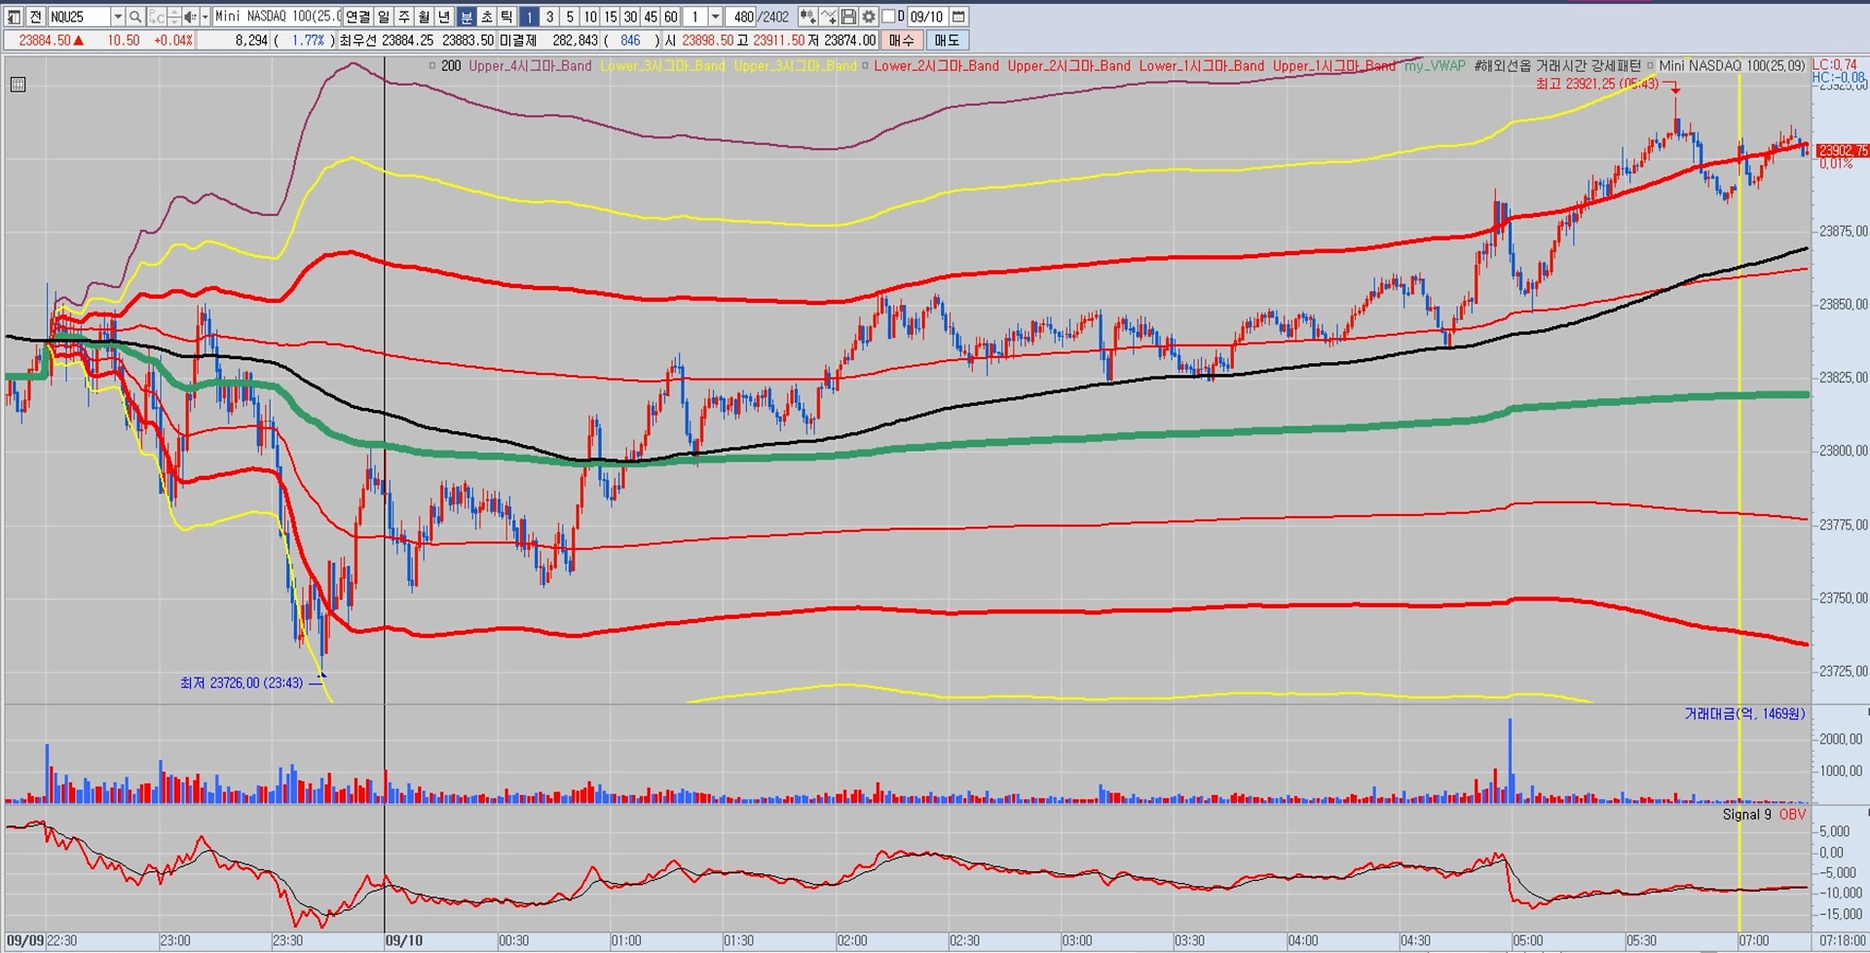Click the my_VWAP legend label
The image size is (1870, 953).
click(x=1435, y=66)
